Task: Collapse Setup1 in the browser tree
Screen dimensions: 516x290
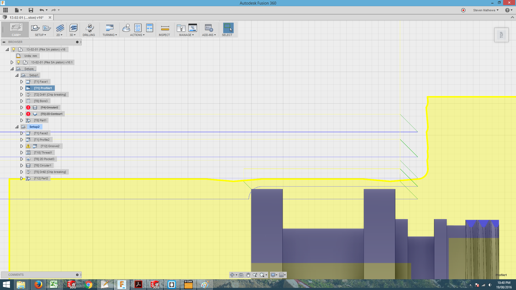Action: coord(17,75)
